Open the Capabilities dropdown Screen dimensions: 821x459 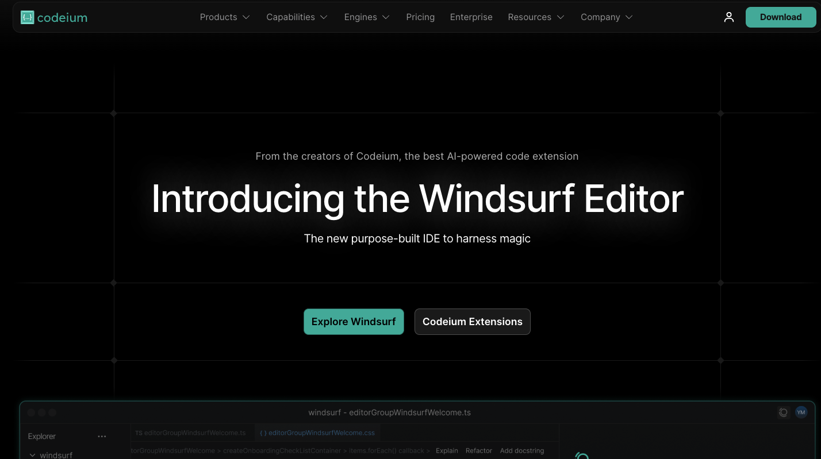click(x=297, y=17)
